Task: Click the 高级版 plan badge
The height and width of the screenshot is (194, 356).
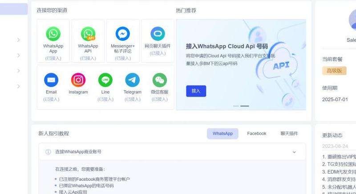Action: [334, 71]
